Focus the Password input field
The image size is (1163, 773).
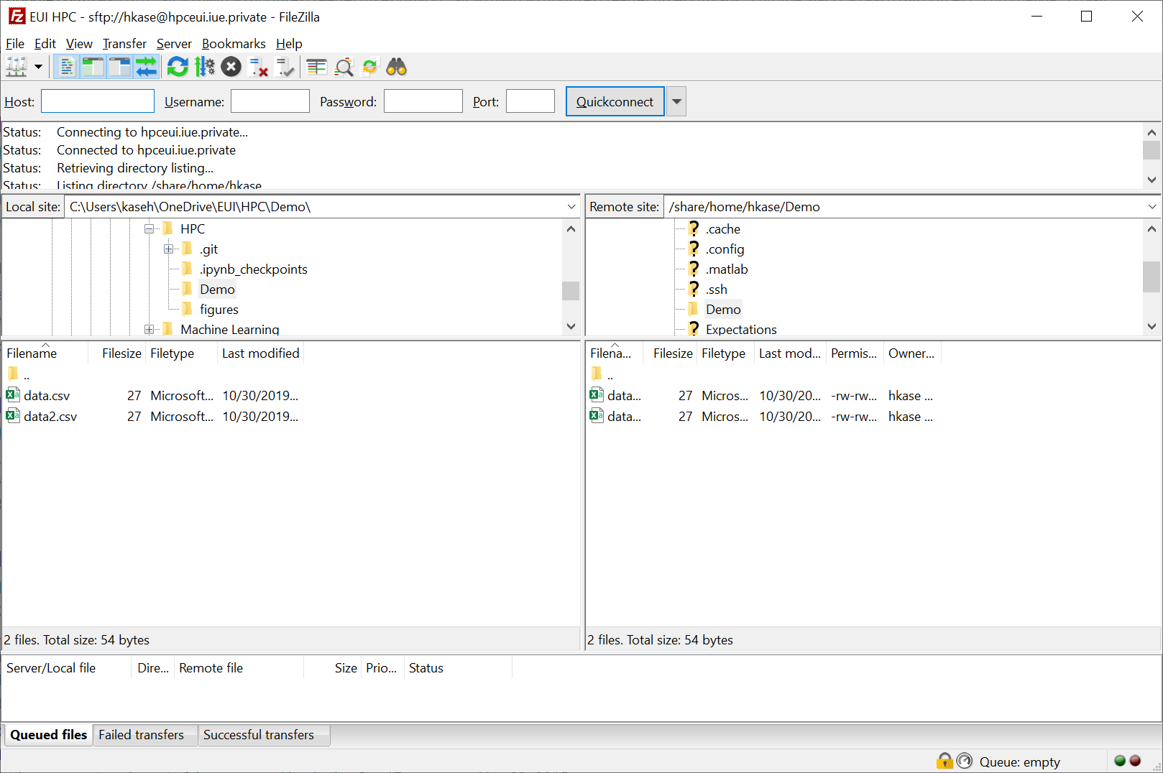click(x=423, y=101)
